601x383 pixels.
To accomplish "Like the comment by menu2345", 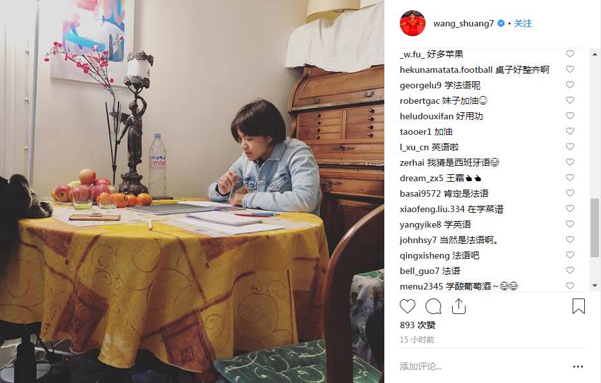I will 570,286.
